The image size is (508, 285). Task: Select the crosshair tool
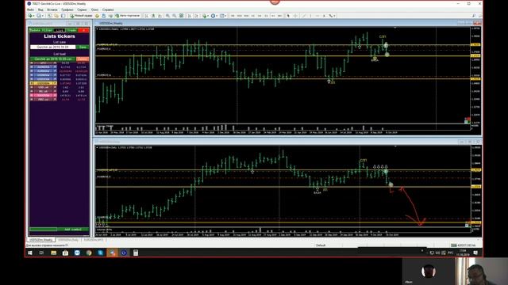[x=295, y=16]
